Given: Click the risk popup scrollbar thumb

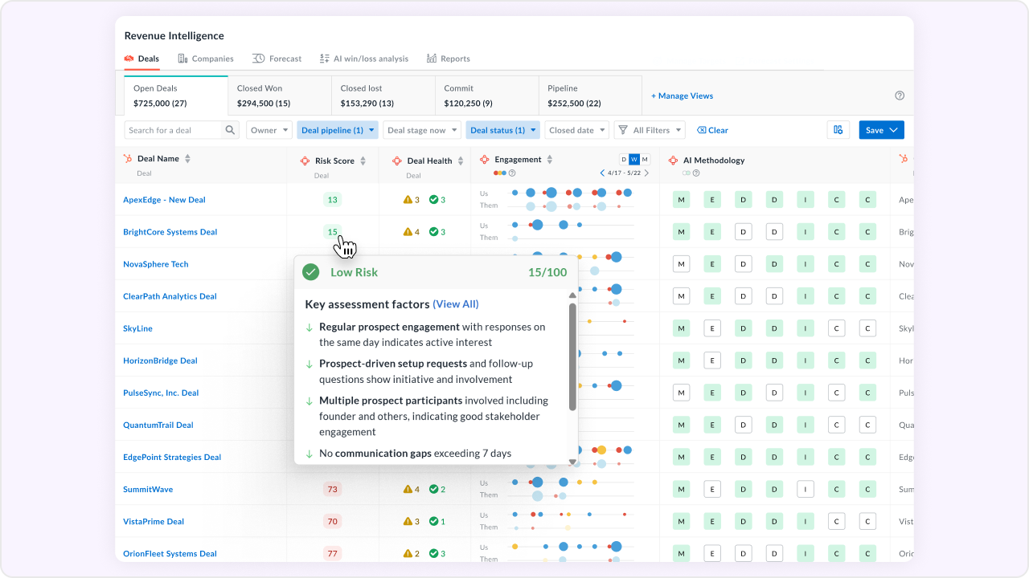Looking at the screenshot, I should coord(572,356).
